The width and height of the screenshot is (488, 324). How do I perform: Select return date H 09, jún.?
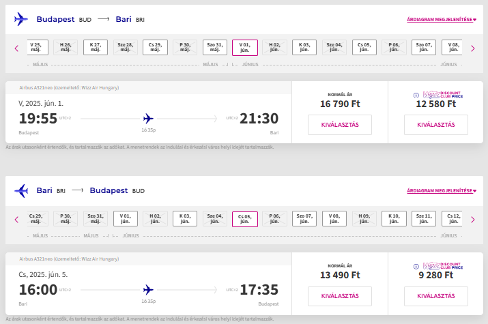(x=364, y=219)
